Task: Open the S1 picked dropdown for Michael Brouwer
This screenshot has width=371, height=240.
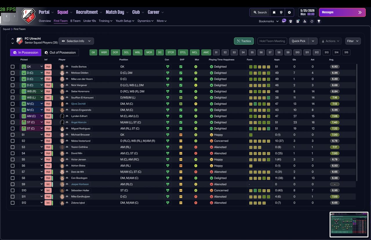Action: pyautogui.click(x=32, y=135)
